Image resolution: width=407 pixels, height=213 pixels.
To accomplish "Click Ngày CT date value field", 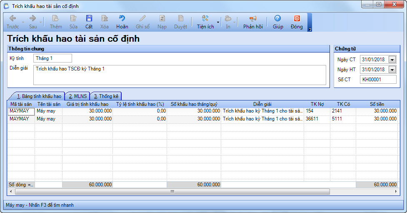I will [374, 60].
